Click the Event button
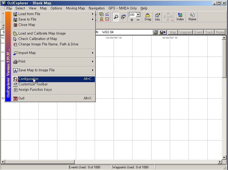Viewport: 228px width, 170px height. coord(198,32)
